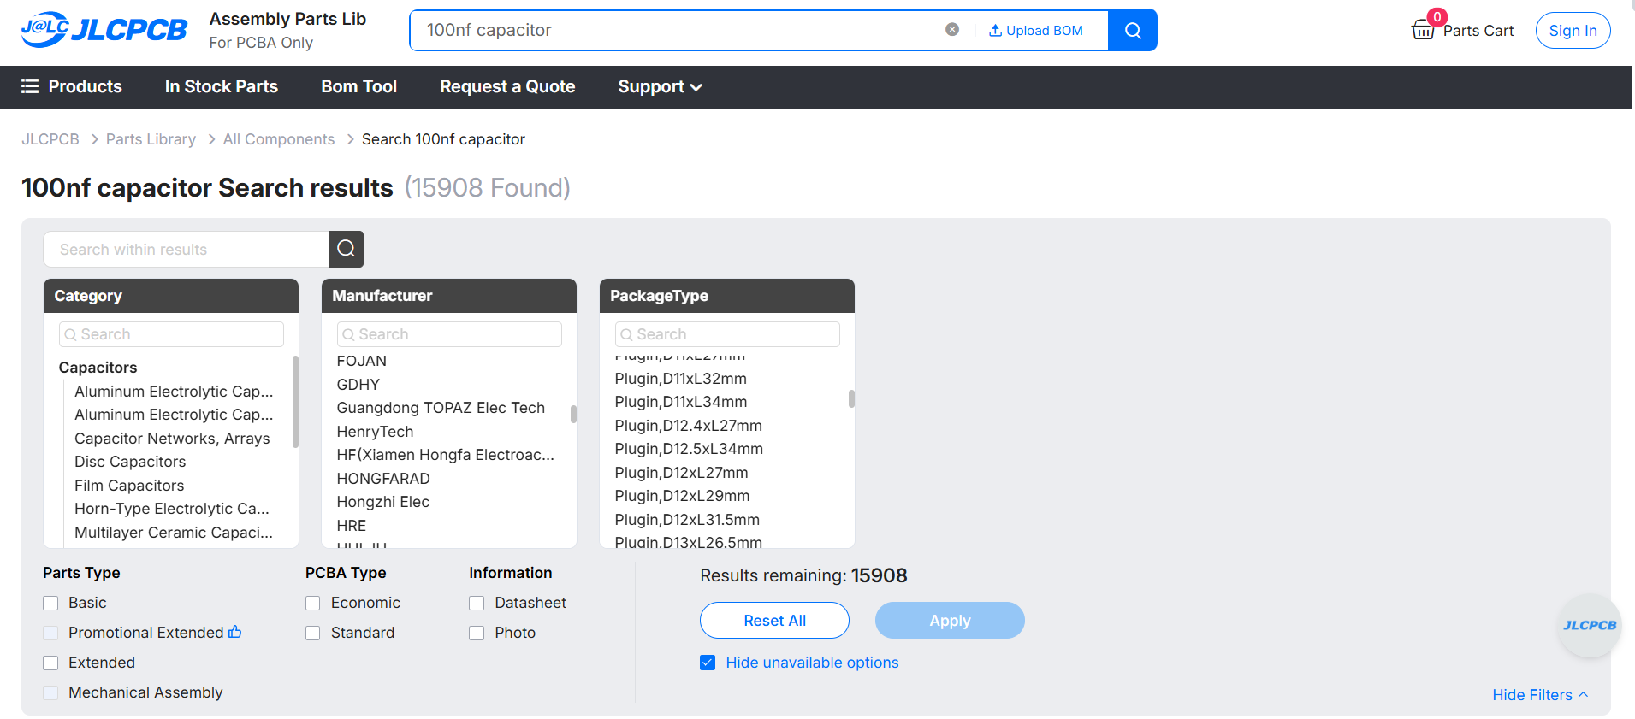Click Upload BOM link
Image resolution: width=1635 pixels, height=719 pixels.
tap(1036, 30)
